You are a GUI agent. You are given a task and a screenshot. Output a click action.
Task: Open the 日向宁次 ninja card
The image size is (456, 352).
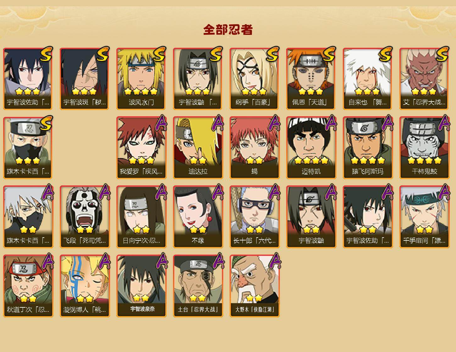pos(141,217)
